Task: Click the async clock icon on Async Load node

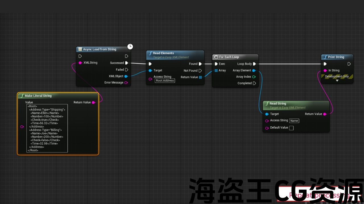Action: (130, 46)
